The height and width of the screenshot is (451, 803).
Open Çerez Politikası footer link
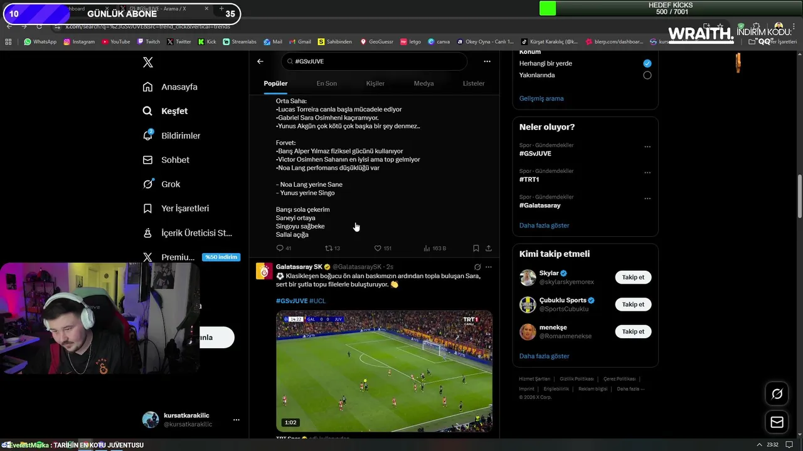click(x=619, y=379)
